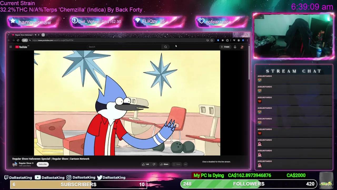Click the YouTube DaRastaKing handle
Viewport: 337px width, 190px height.
pos(50,178)
